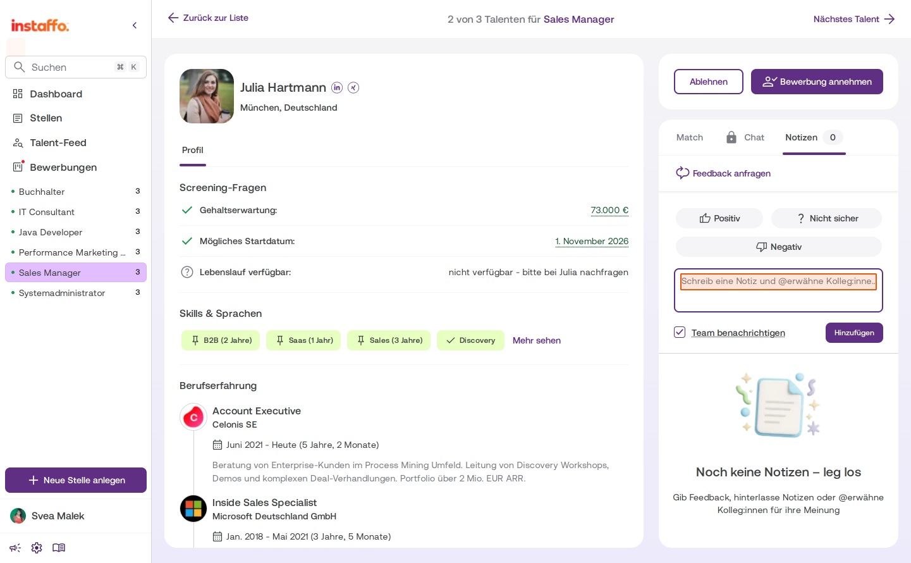The height and width of the screenshot is (563, 911).
Task: Switch to the Match tab
Action: (690, 137)
